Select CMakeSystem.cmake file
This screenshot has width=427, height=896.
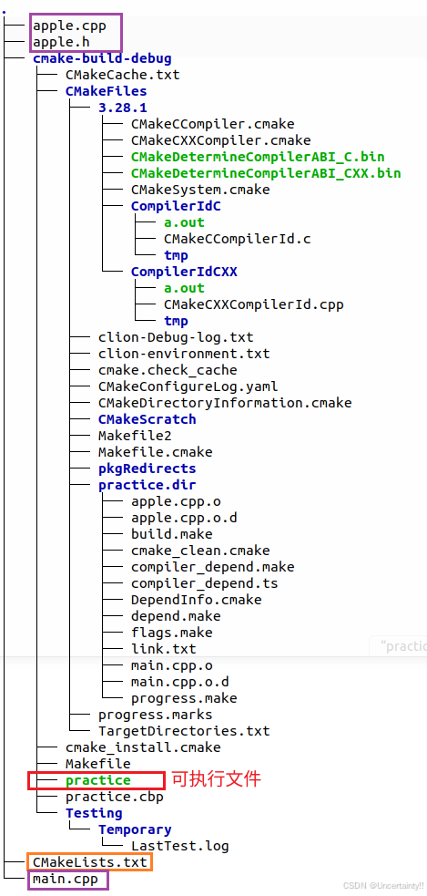point(200,190)
